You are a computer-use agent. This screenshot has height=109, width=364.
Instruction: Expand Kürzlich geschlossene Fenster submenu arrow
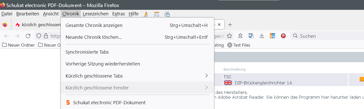tap(206, 88)
